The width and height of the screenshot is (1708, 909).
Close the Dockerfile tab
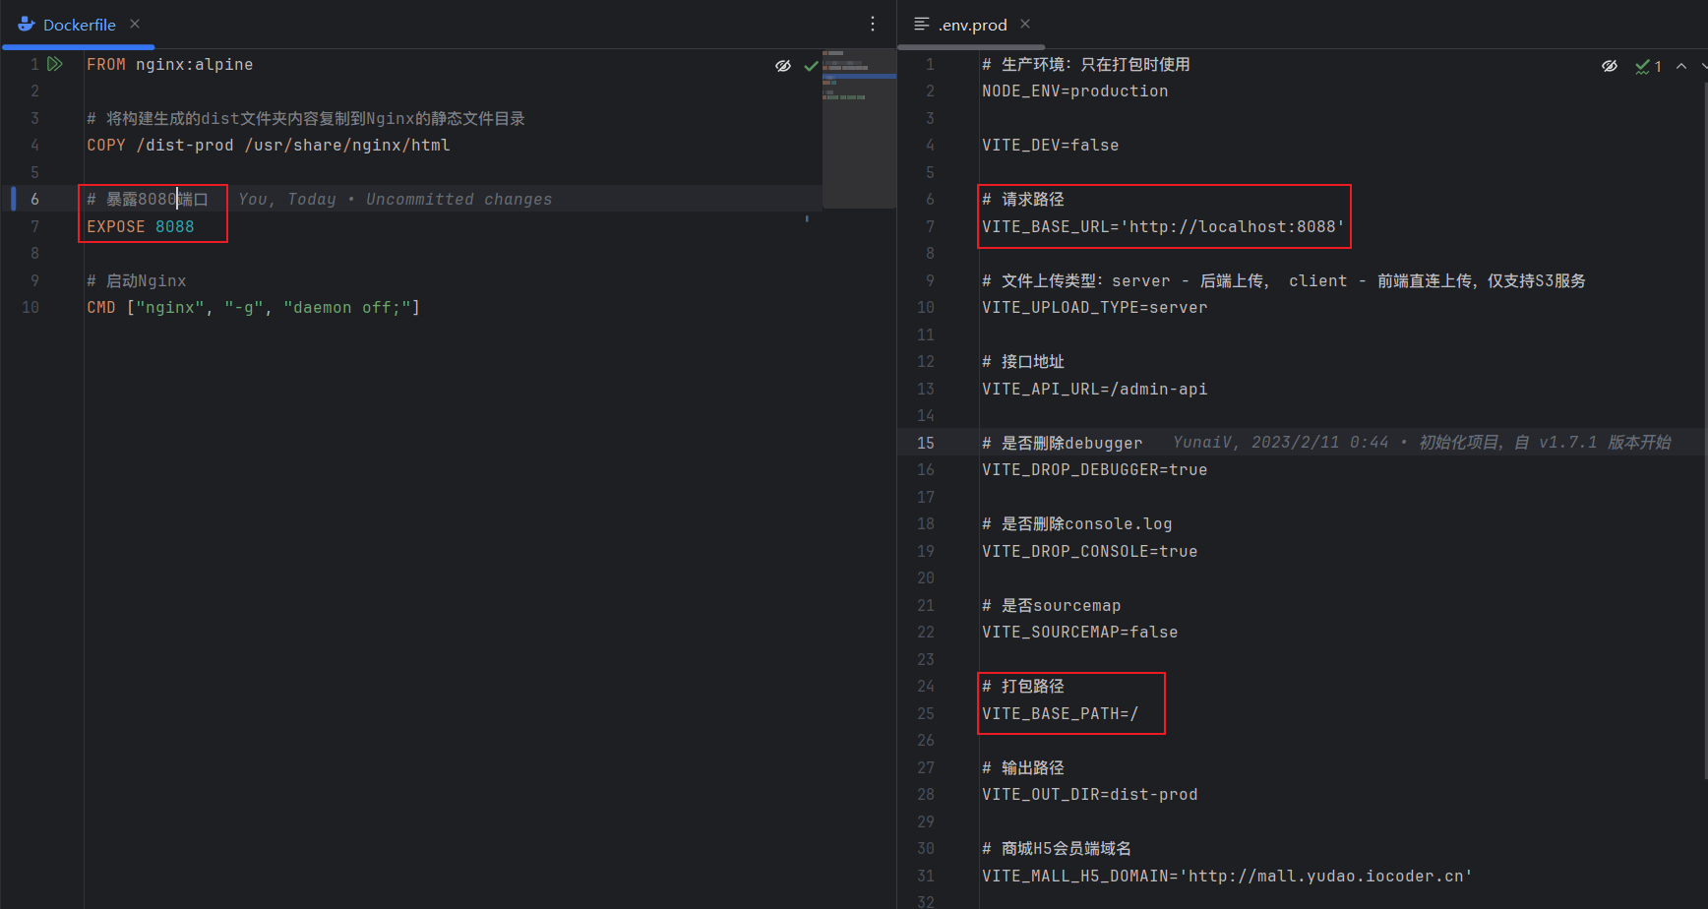pos(135,24)
